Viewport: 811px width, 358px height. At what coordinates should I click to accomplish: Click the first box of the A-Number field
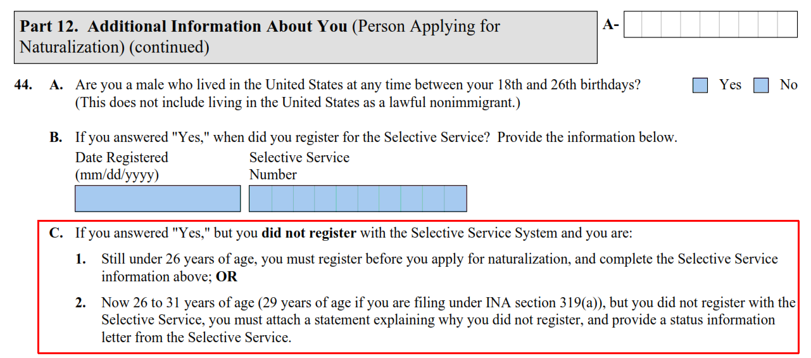coord(632,25)
